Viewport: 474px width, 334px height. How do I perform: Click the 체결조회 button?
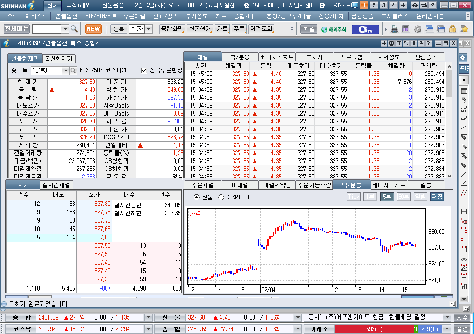point(261,29)
